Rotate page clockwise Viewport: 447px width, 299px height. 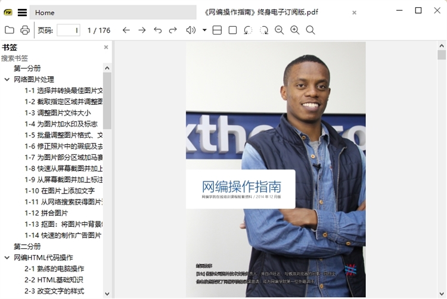pos(263,30)
